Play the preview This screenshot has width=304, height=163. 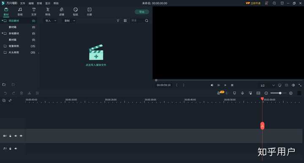point(225,85)
